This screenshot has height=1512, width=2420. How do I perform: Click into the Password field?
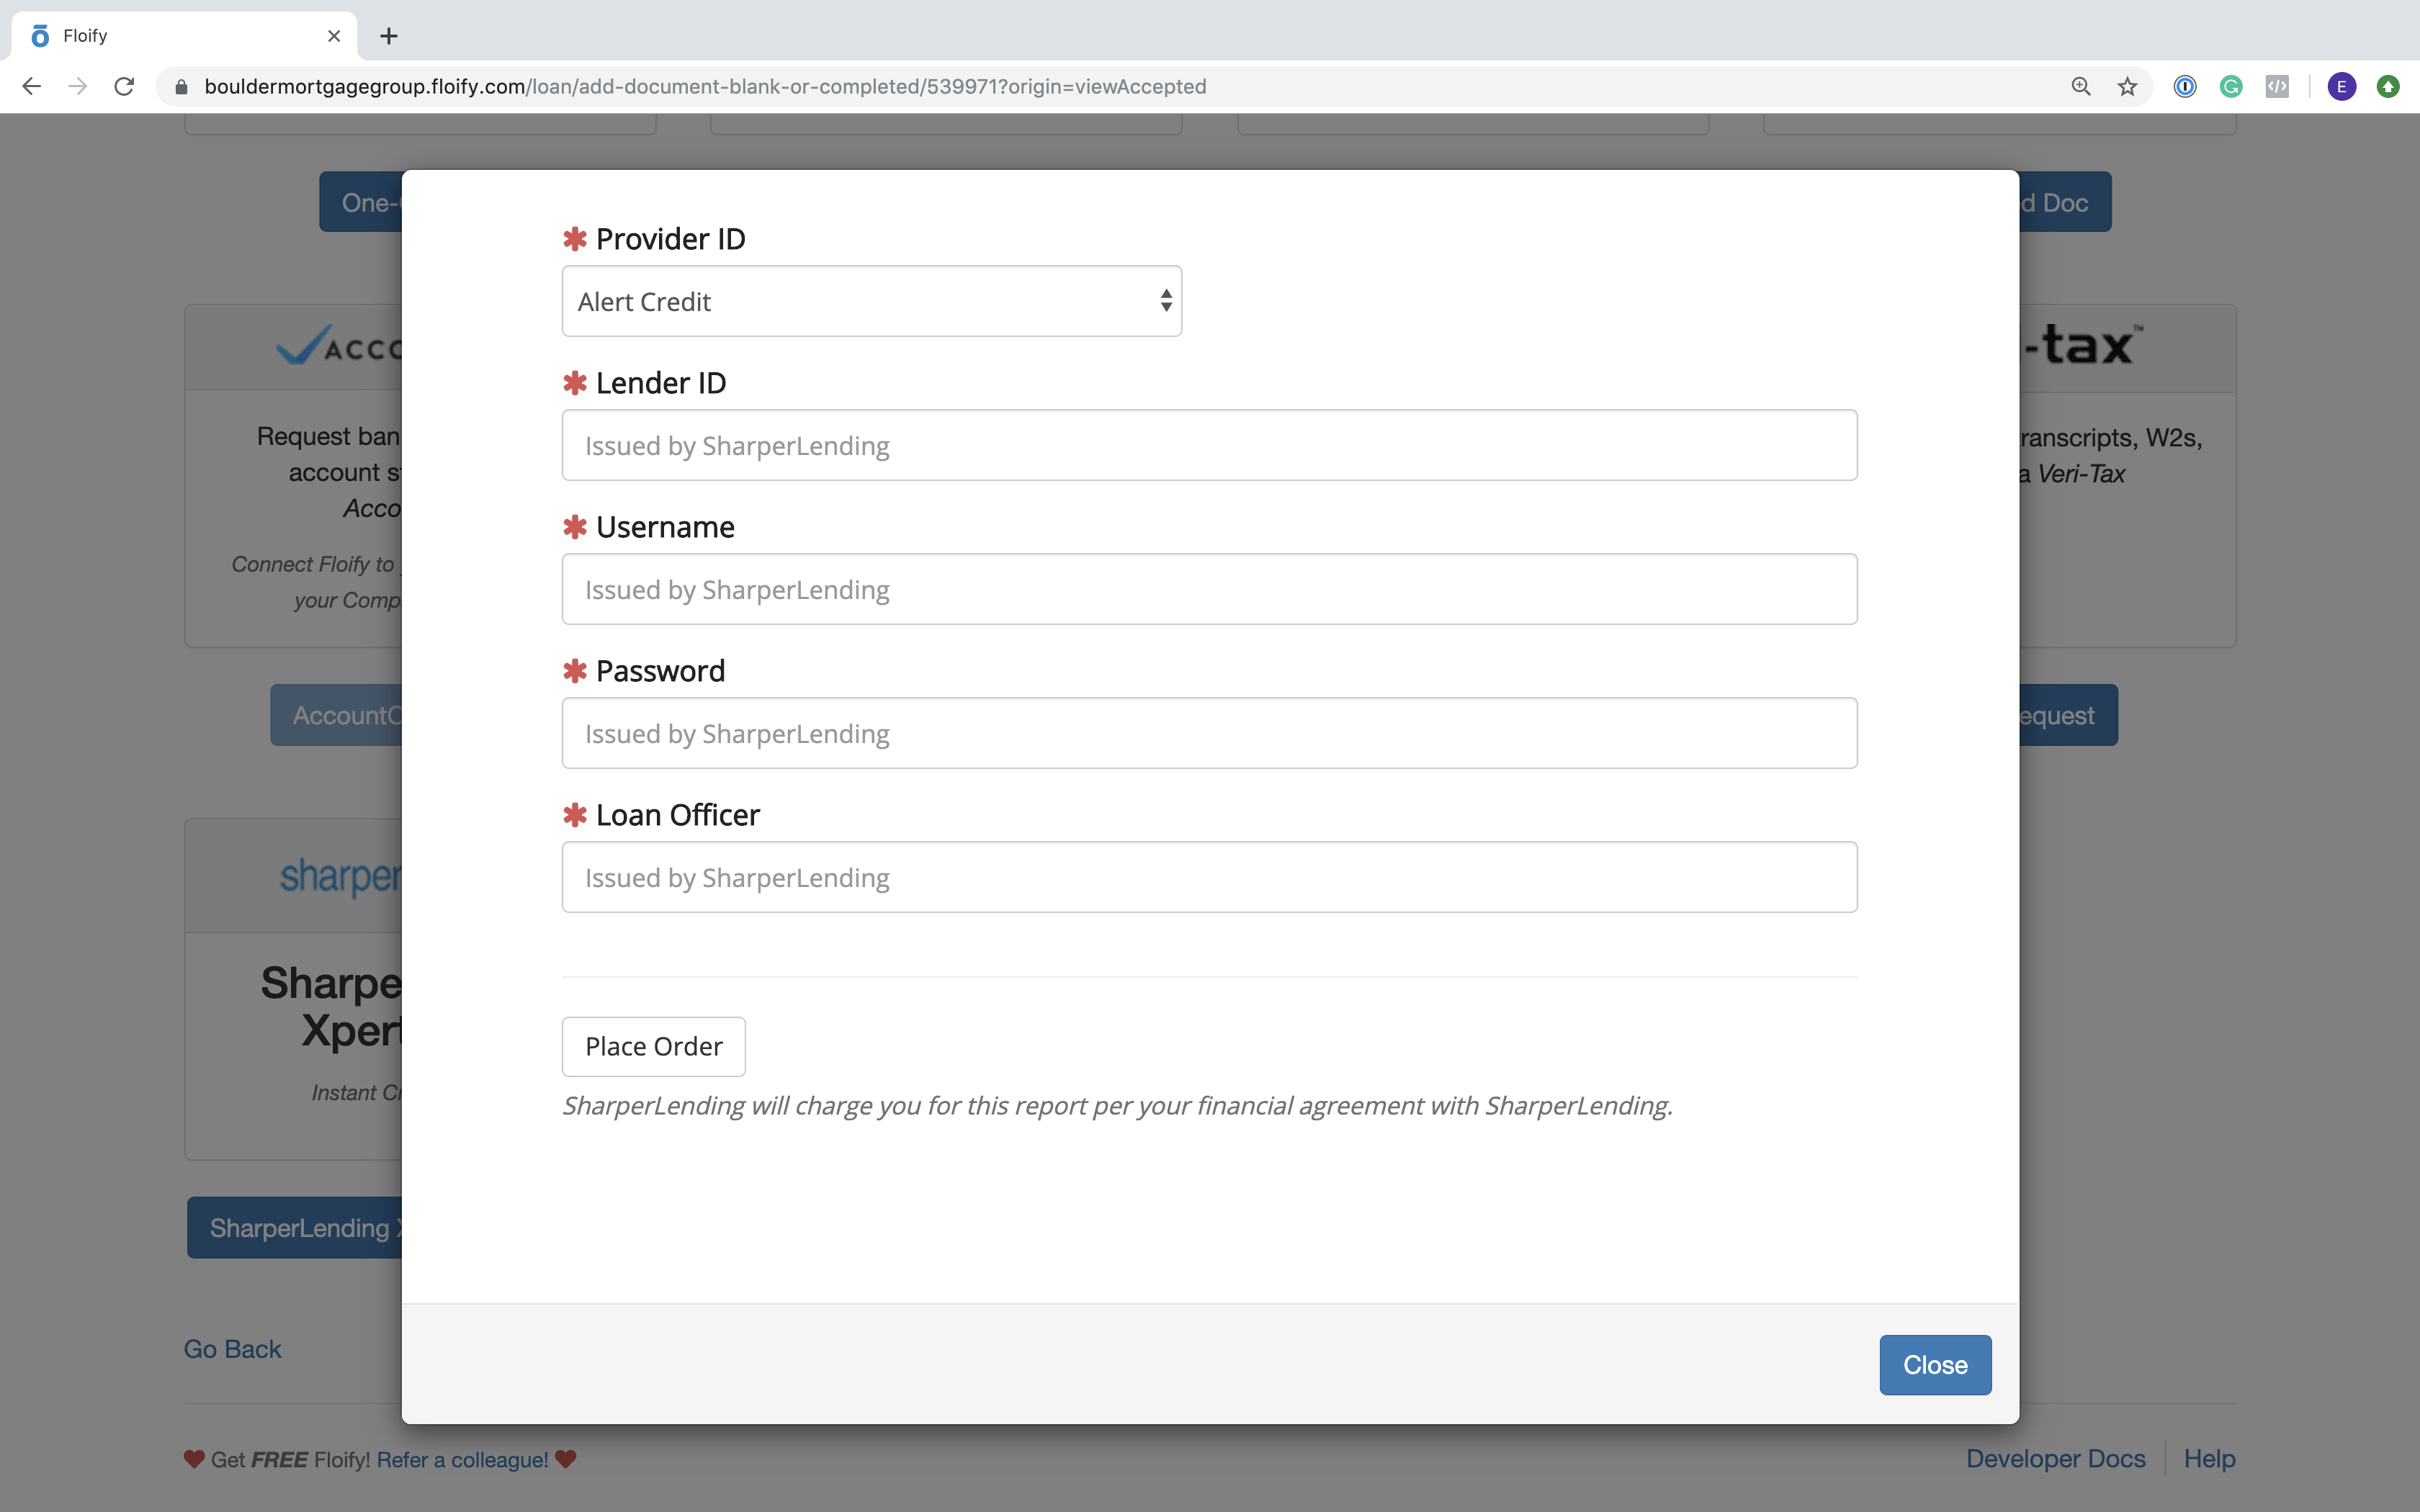pos(1209,733)
